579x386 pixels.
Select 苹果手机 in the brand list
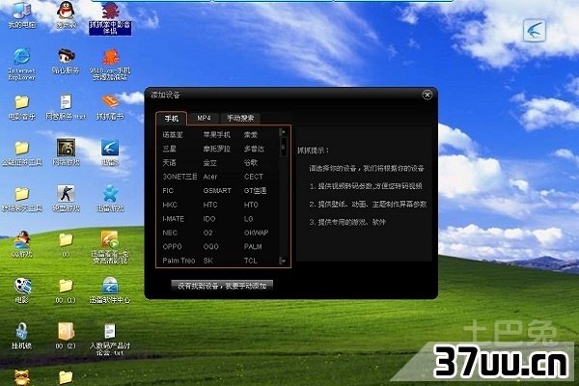(217, 135)
